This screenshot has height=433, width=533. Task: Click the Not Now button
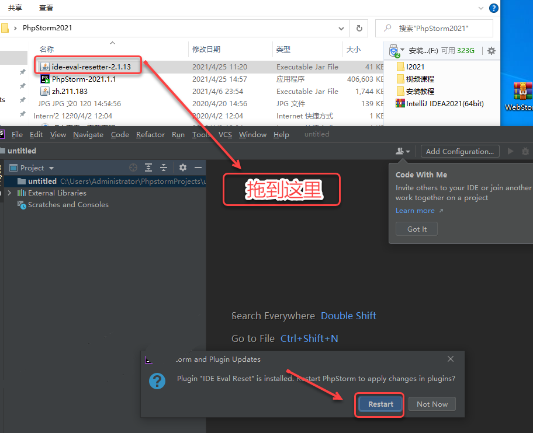click(432, 404)
